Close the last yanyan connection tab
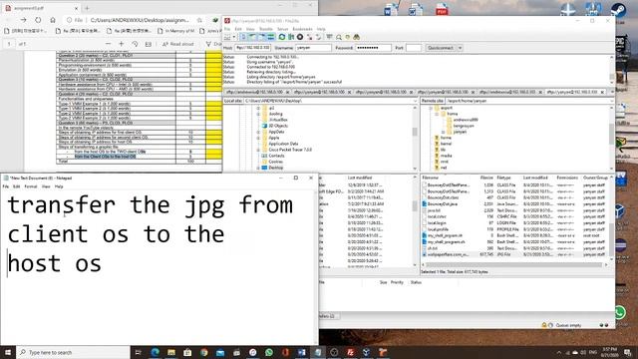The height and width of the screenshot is (359, 638). (603, 92)
